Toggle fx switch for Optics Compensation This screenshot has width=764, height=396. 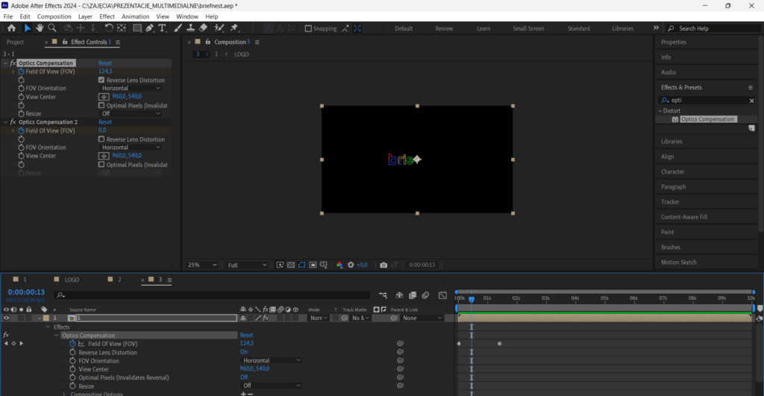click(13, 63)
